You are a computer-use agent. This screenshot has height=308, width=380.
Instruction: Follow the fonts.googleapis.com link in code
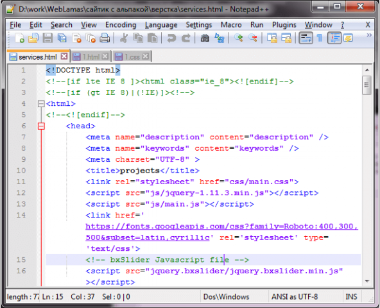[x=221, y=232]
